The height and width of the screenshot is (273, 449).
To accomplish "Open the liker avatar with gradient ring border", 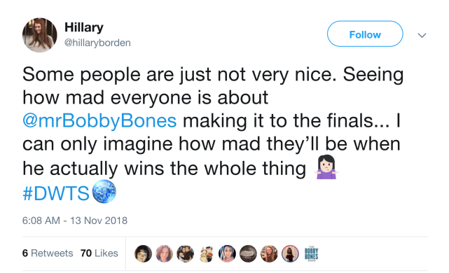I will coord(291,253).
